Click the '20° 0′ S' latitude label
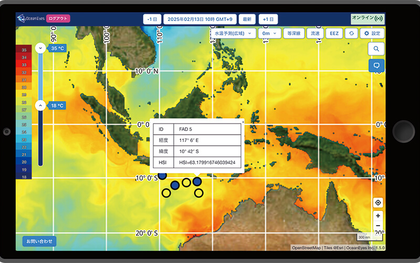Image resolution: width=420 pixels, height=263 pixels. click(x=146, y=233)
